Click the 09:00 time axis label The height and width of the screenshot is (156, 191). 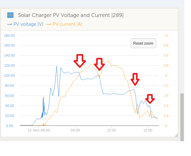pos(75,130)
